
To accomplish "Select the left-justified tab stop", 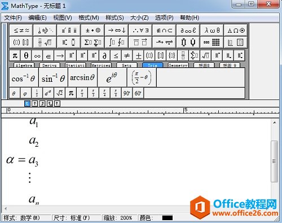I will pos(27,103).
